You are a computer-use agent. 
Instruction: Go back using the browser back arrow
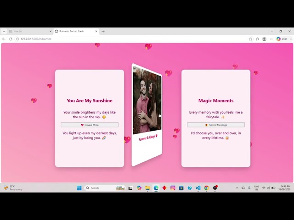(4, 39)
